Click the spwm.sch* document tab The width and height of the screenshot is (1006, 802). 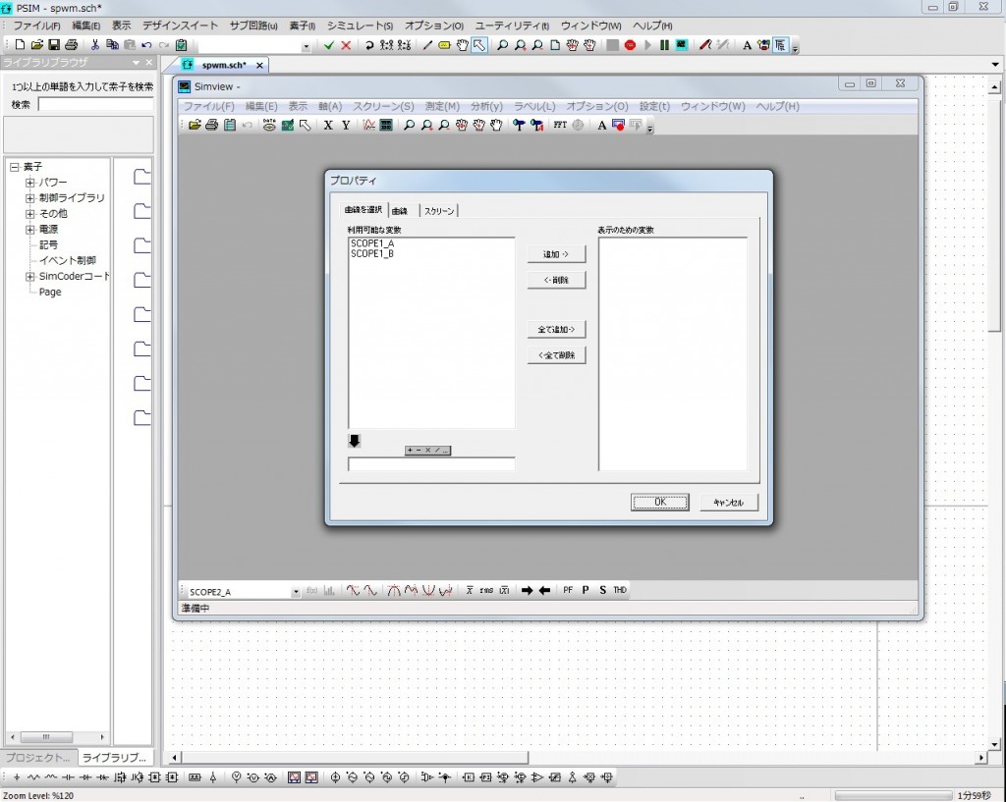coord(223,65)
